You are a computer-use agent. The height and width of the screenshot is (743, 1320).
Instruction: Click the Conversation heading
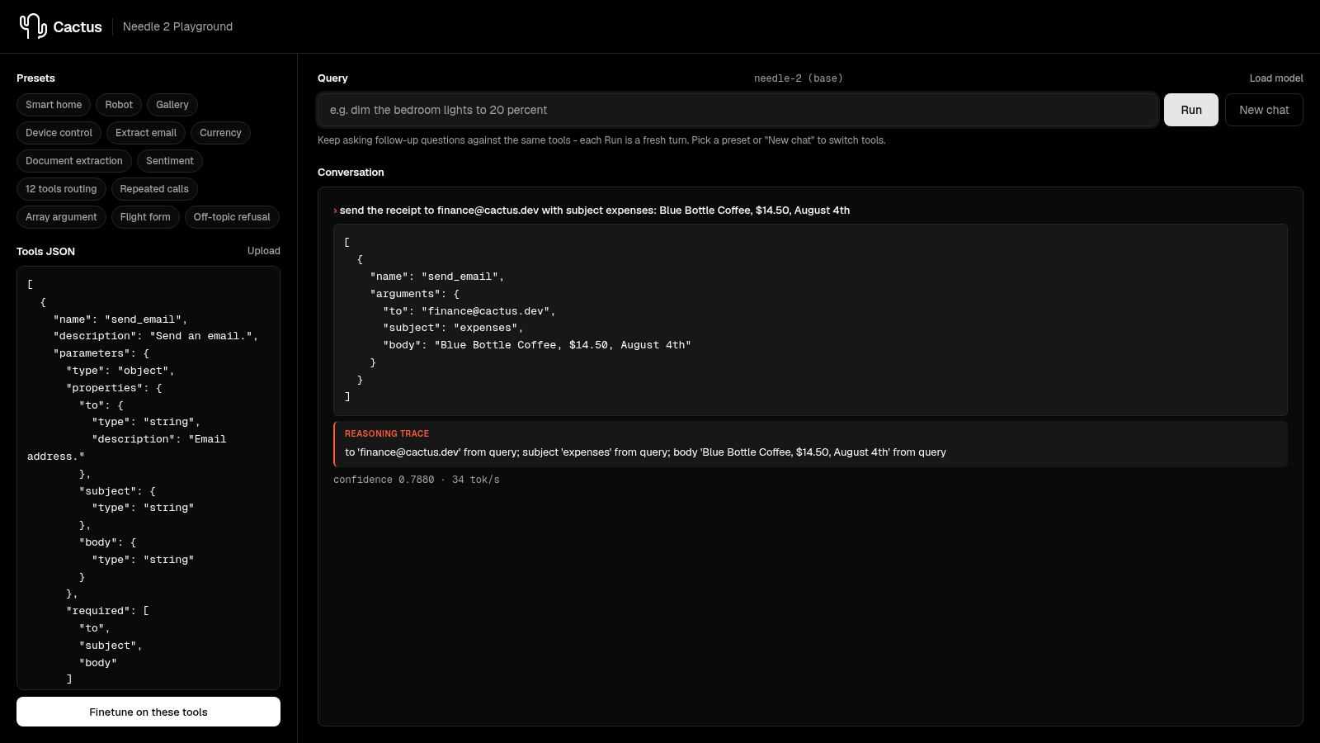[351, 173]
